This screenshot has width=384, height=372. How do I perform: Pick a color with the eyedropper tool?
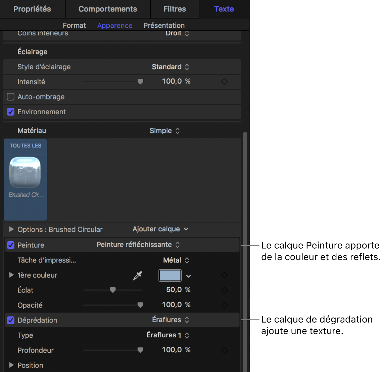(x=137, y=275)
